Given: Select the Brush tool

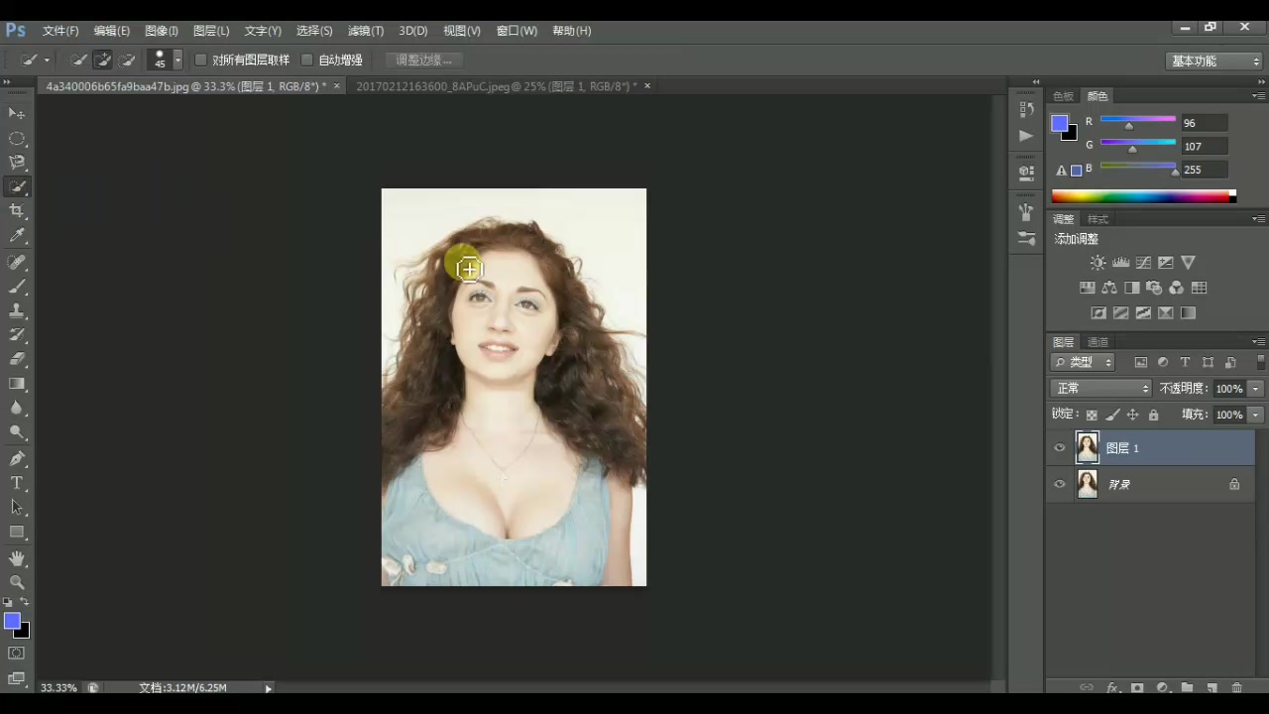Looking at the screenshot, I should coord(17,287).
